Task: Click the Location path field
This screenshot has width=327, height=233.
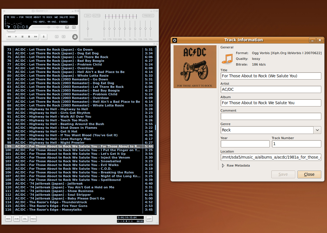Action: click(271, 157)
